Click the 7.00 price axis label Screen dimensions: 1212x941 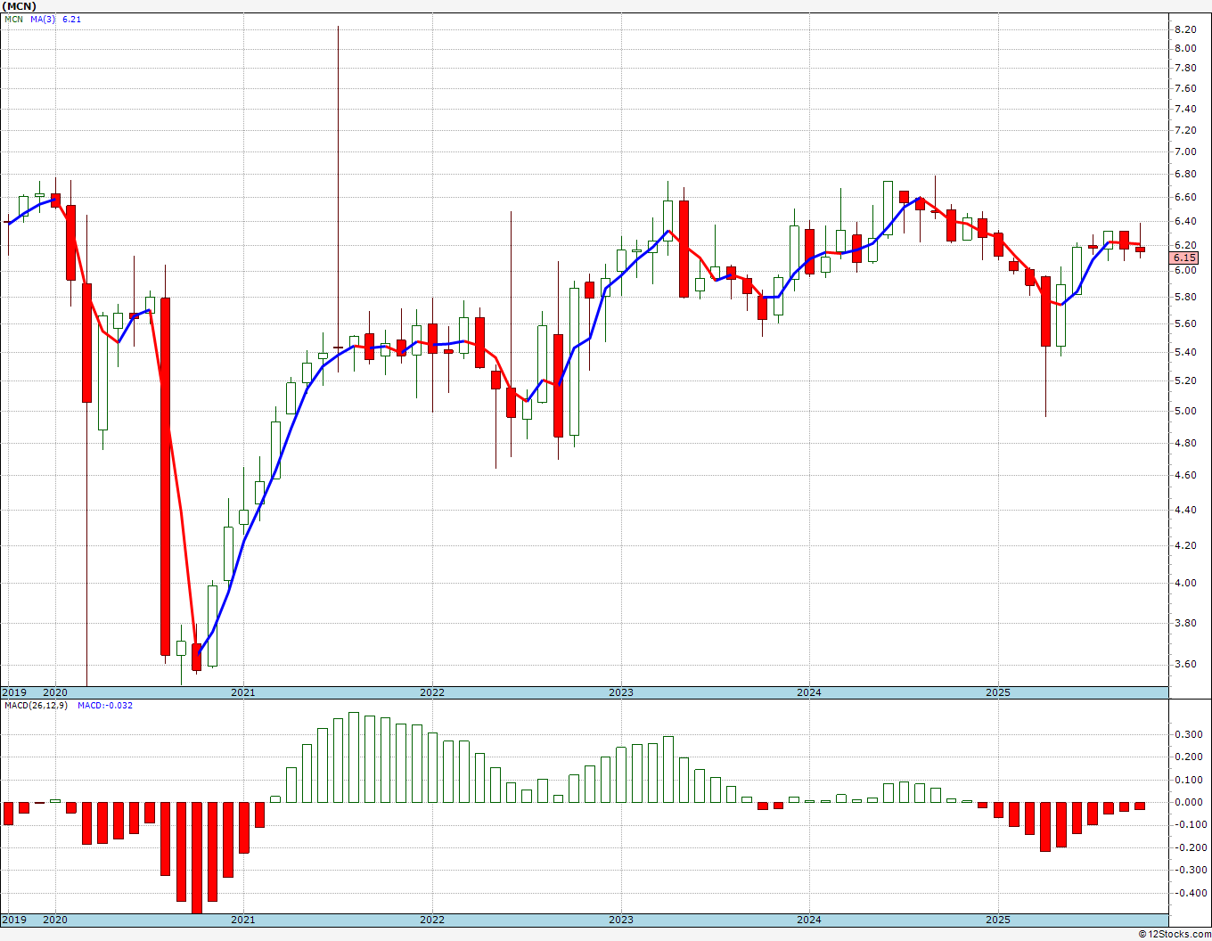click(x=1185, y=152)
